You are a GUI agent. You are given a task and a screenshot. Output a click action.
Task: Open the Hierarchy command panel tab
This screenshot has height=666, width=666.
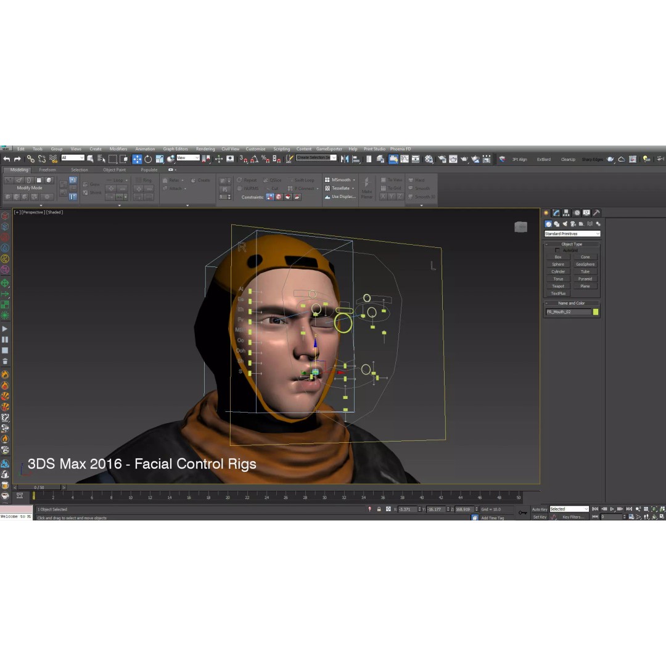coord(566,213)
